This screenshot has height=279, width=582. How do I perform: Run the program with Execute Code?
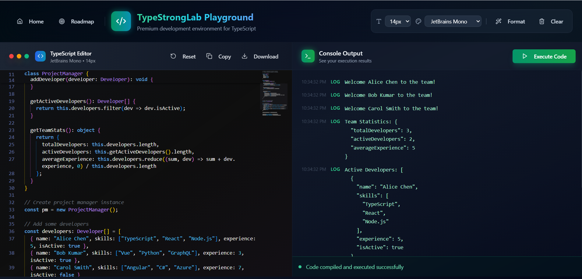pyautogui.click(x=544, y=56)
